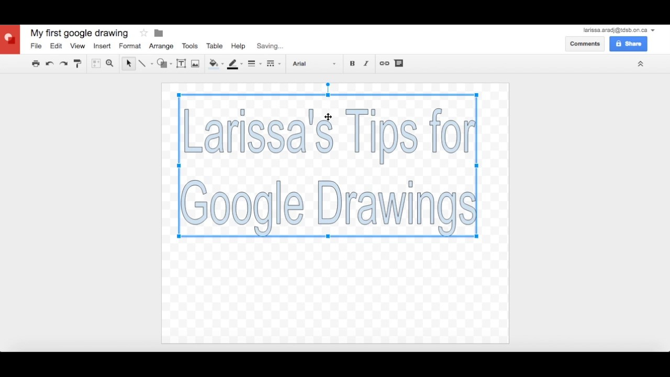Open shape tool dropdown arrow
This screenshot has width=670, height=377.
tap(171, 64)
